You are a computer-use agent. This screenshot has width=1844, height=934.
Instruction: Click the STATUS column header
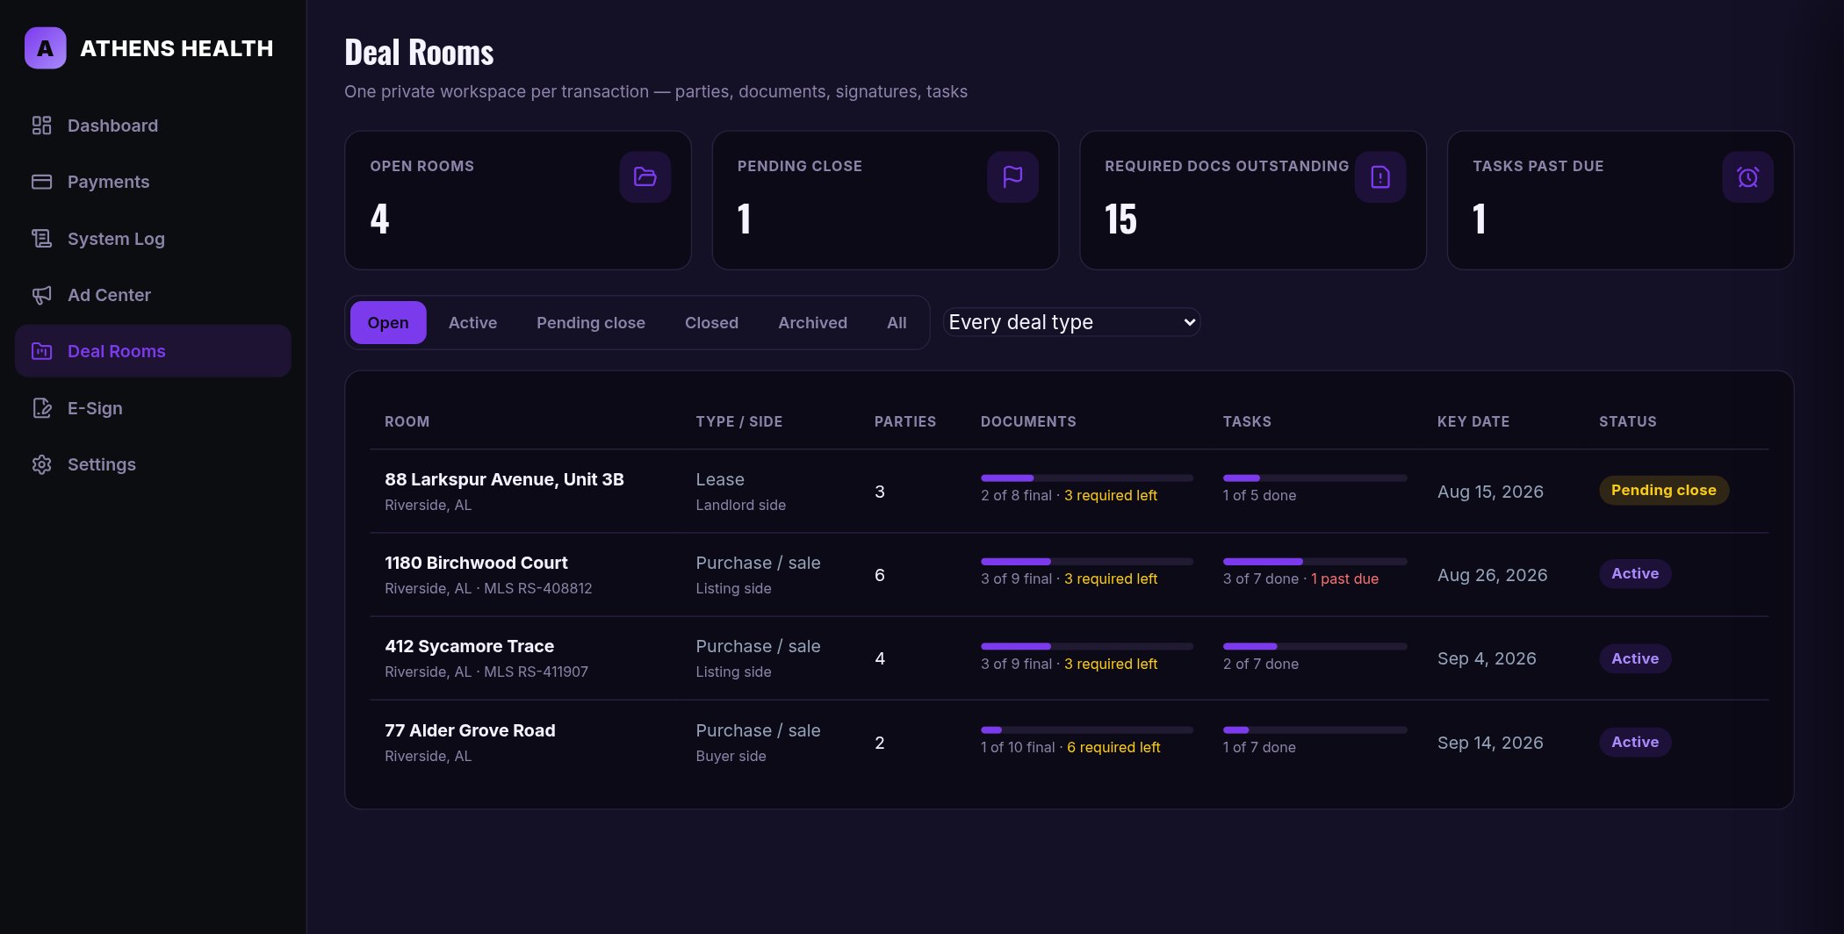pos(1628,421)
